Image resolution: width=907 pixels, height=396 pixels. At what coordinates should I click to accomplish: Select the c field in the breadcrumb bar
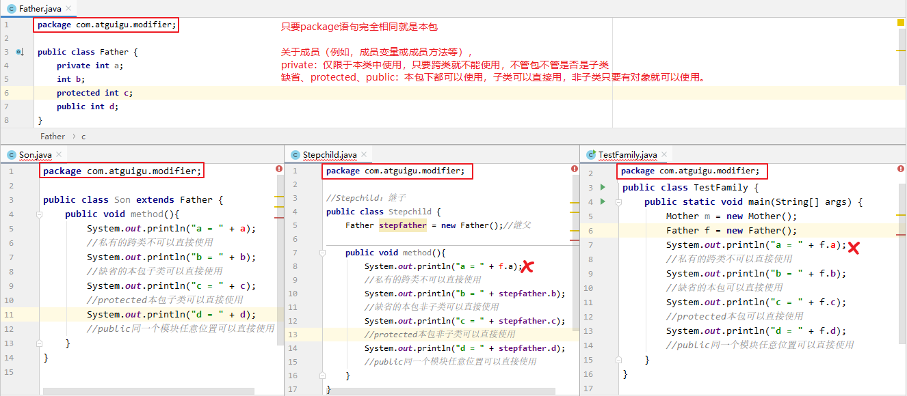(x=84, y=136)
